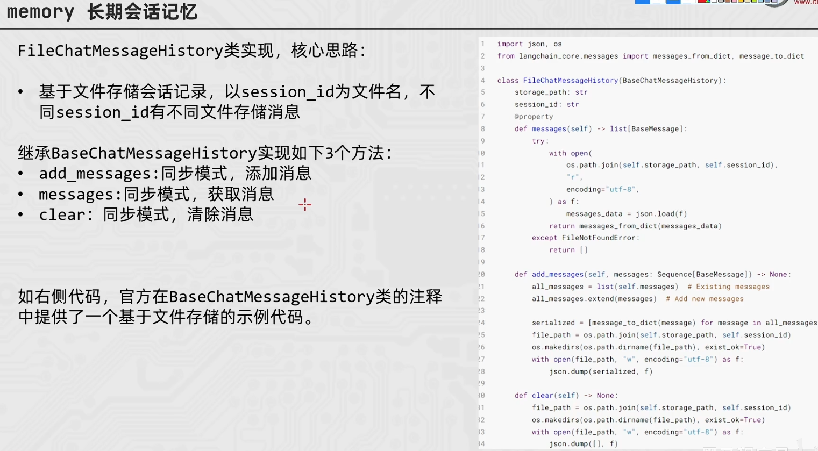Click code line 'return []'
The height and width of the screenshot is (451, 818).
point(568,250)
